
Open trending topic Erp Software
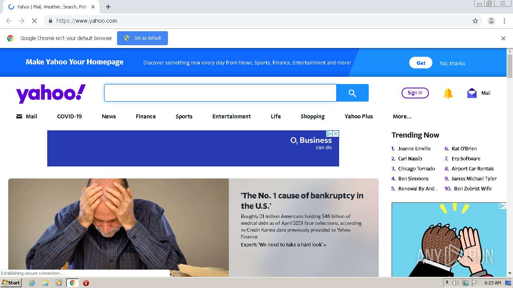[x=466, y=158]
